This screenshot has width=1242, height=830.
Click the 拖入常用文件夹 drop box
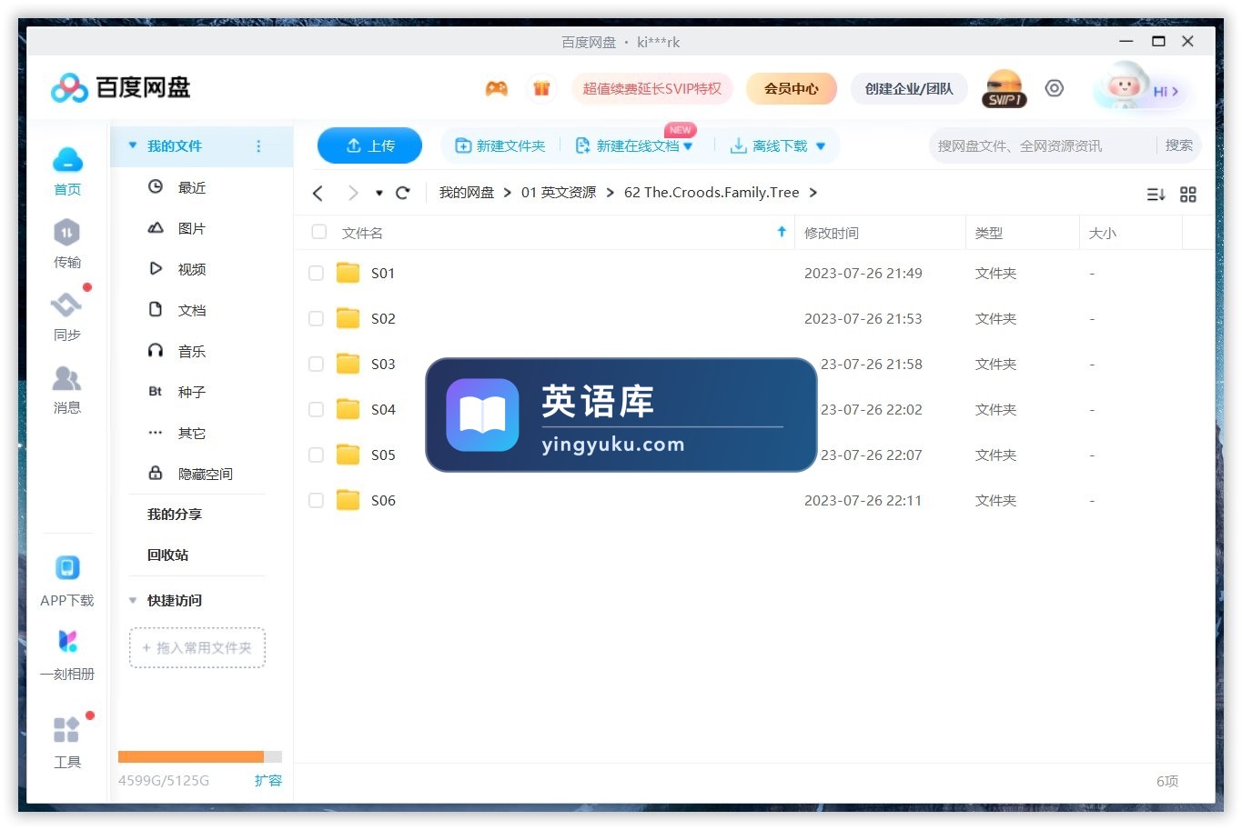tap(197, 647)
